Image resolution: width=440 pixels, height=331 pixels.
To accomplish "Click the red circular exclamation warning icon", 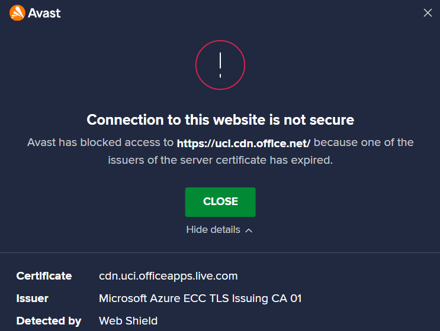I will [x=220, y=65].
